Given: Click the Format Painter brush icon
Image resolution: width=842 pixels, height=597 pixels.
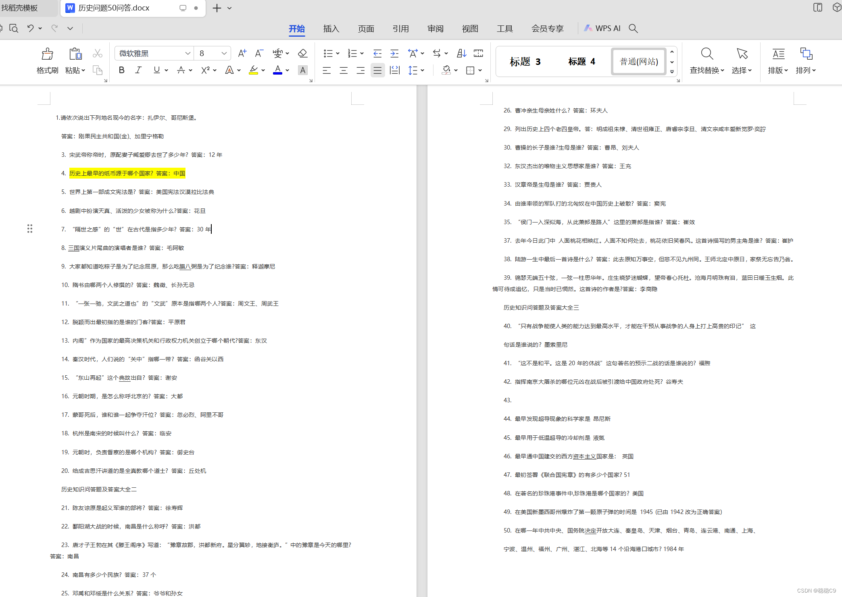Looking at the screenshot, I should click(47, 54).
